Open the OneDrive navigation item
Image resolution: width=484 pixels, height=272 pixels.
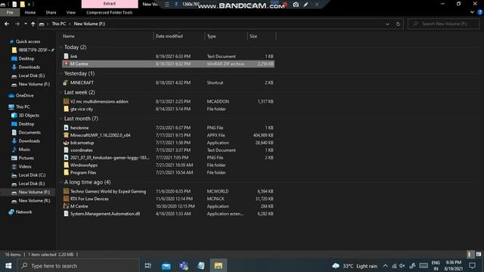coord(25,96)
